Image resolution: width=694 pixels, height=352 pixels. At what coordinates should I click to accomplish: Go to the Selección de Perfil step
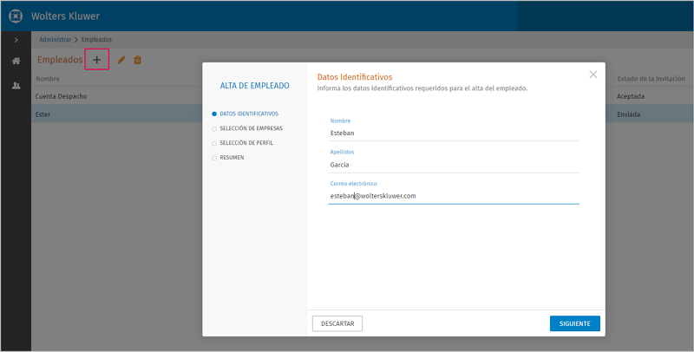pyautogui.click(x=243, y=143)
